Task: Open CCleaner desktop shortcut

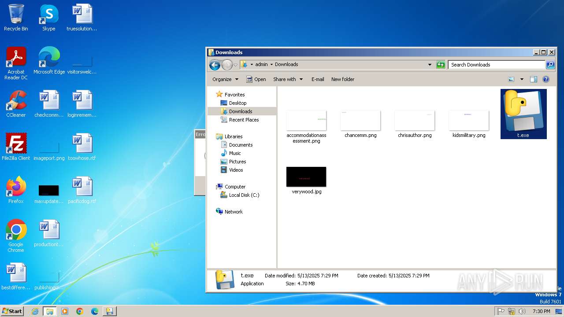Action: pyautogui.click(x=16, y=104)
